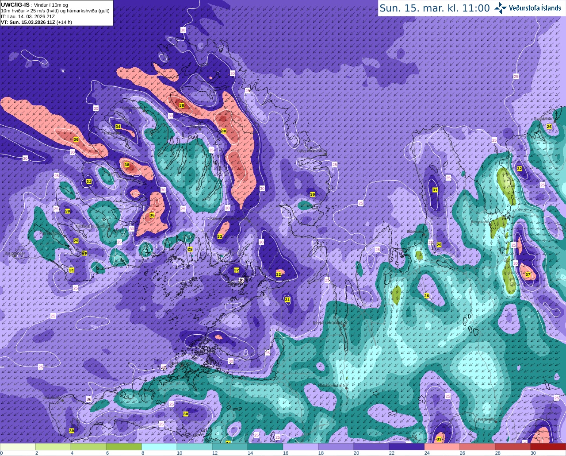This screenshot has width=566, height=456.
Task: Click the Siglufjörður station label
Action: pyautogui.click(x=544, y=119)
